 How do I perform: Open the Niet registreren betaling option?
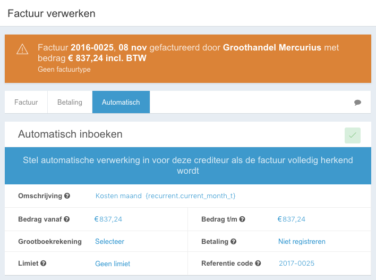pos(302,241)
